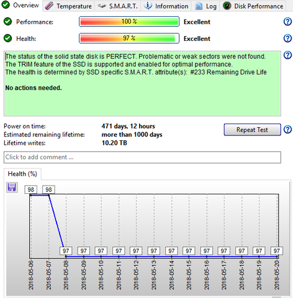This screenshot has width=293, height=298.
Task: Select the 97 label for 2018-05-10
Action: click(101, 251)
